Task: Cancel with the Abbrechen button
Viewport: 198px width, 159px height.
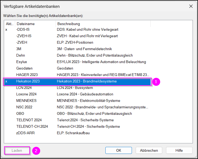Action: 149,150
